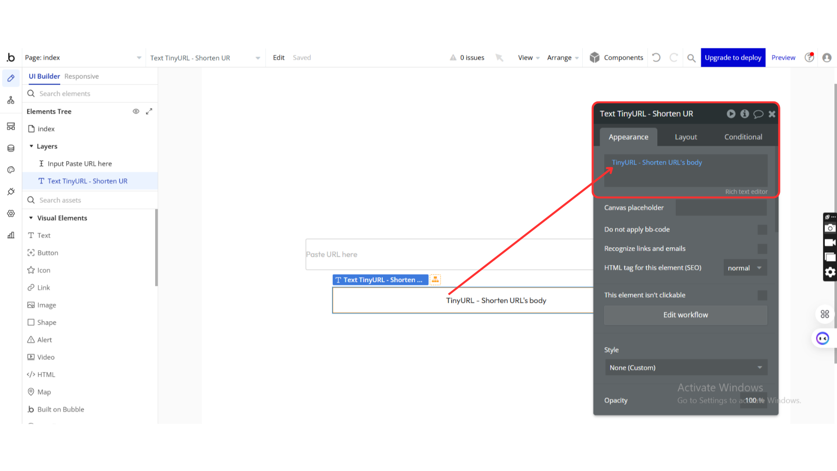The width and height of the screenshot is (837, 471).
Task: Click the Opacity value field
Action: (754, 401)
